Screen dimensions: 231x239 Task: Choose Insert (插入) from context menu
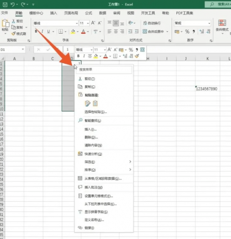pos(104,130)
